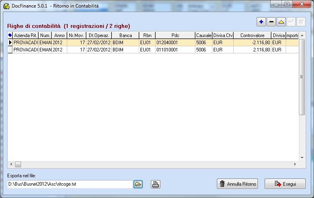Click the Banca column header
314x198 pixels.
click(x=125, y=35)
